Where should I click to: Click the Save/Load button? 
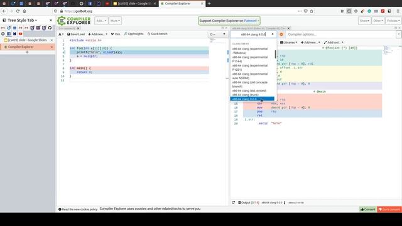76,34
